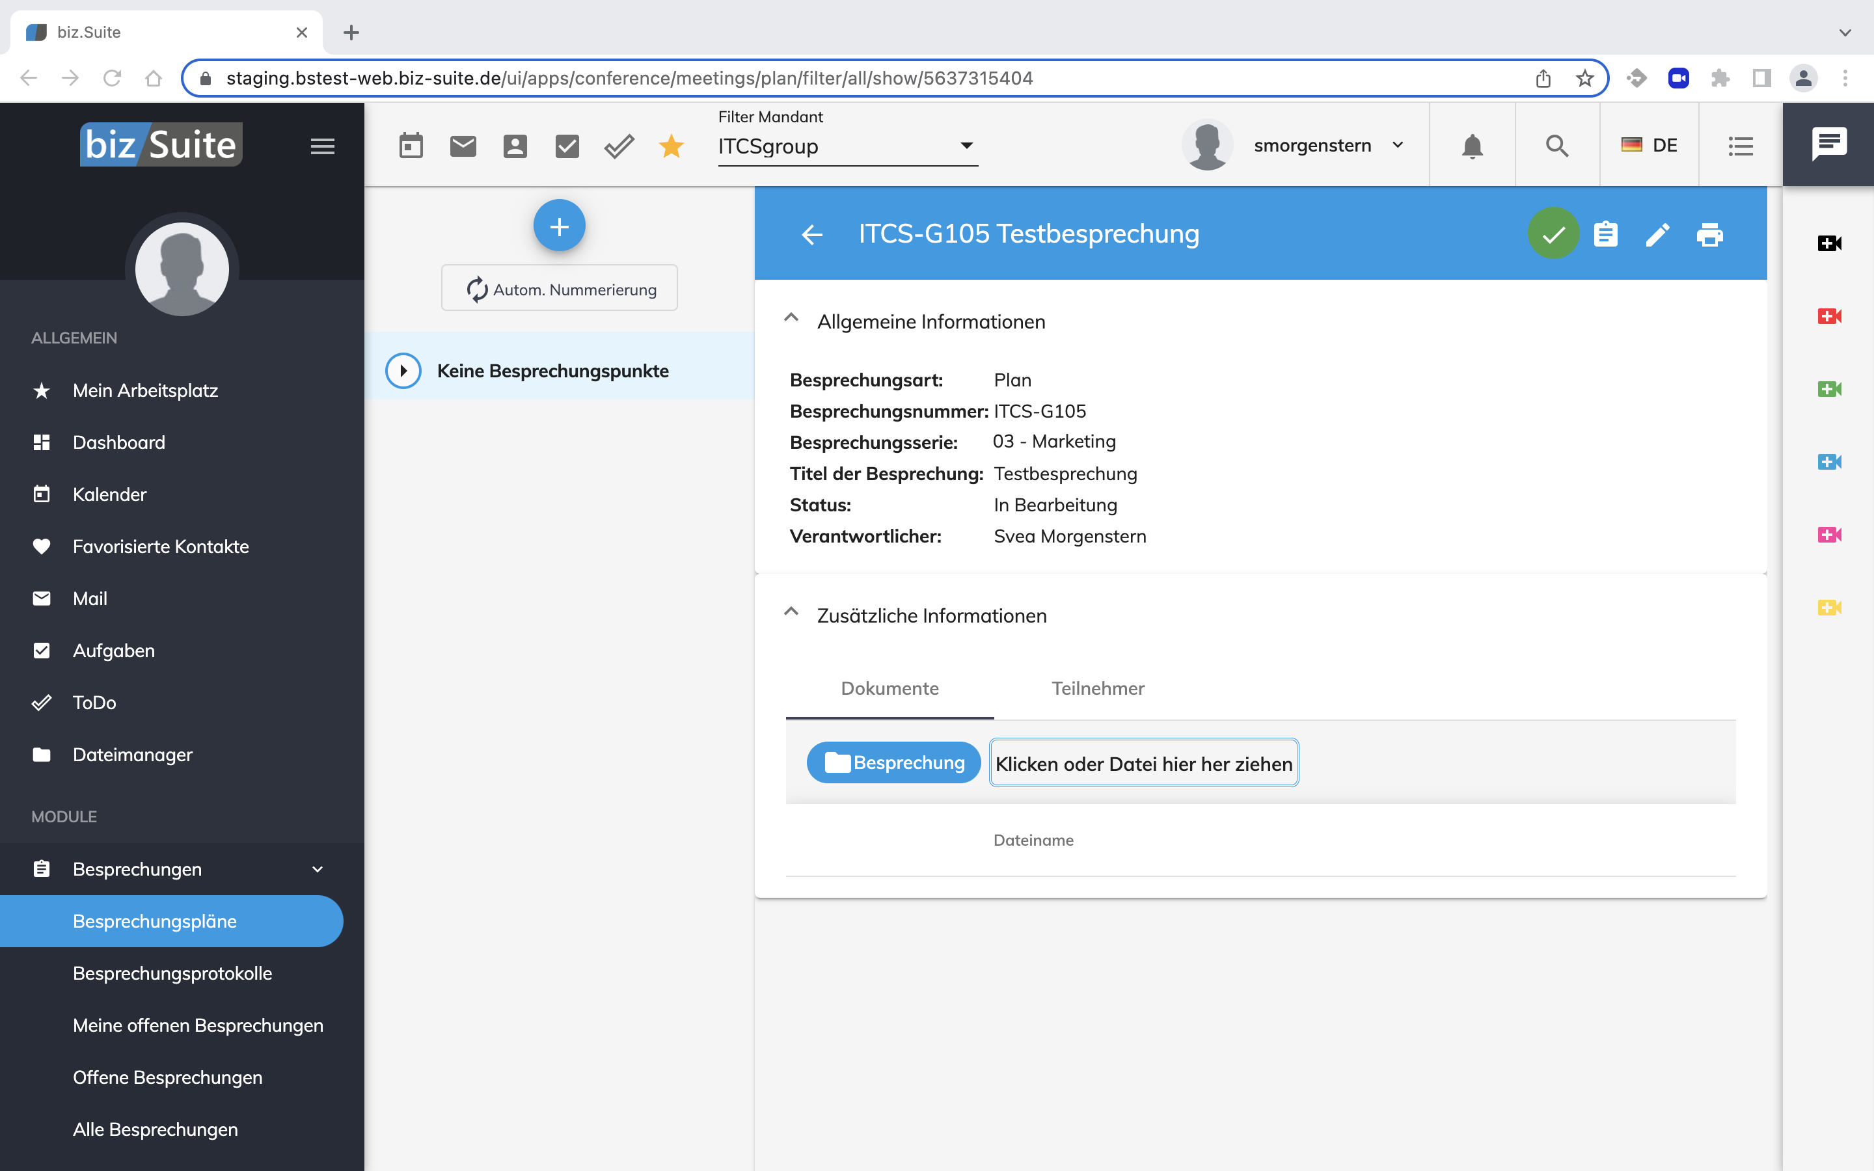Bookmark the page with star icon
This screenshot has height=1171, width=1874.
pos(1584,78)
